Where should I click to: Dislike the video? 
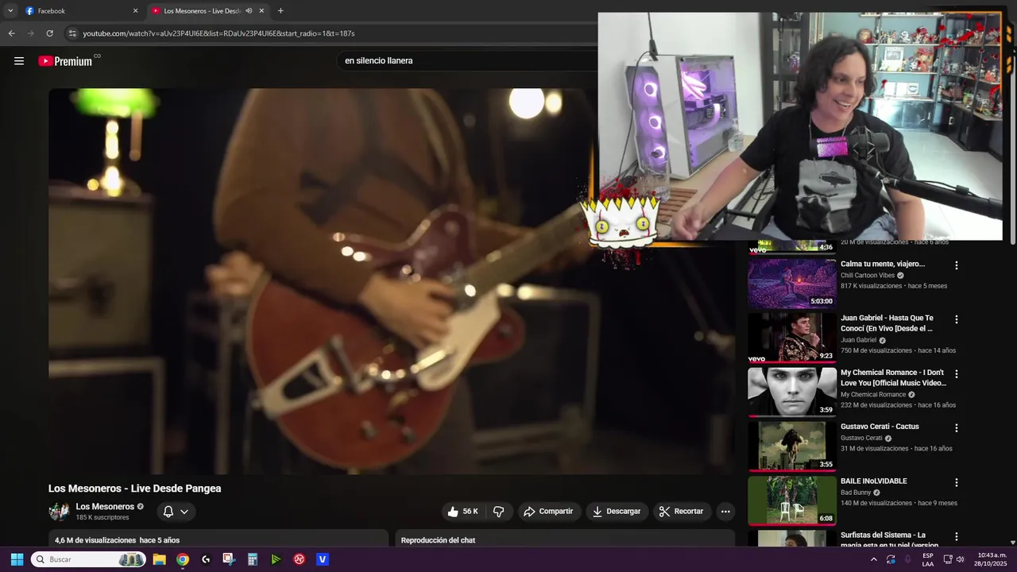click(499, 512)
